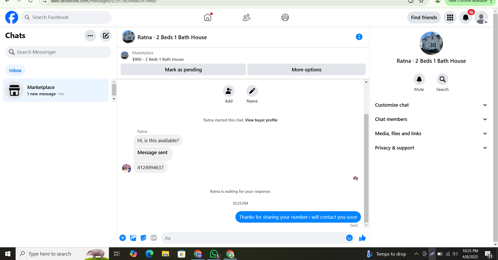
Task: Reload the page in Chrome
Action: [30, 1]
